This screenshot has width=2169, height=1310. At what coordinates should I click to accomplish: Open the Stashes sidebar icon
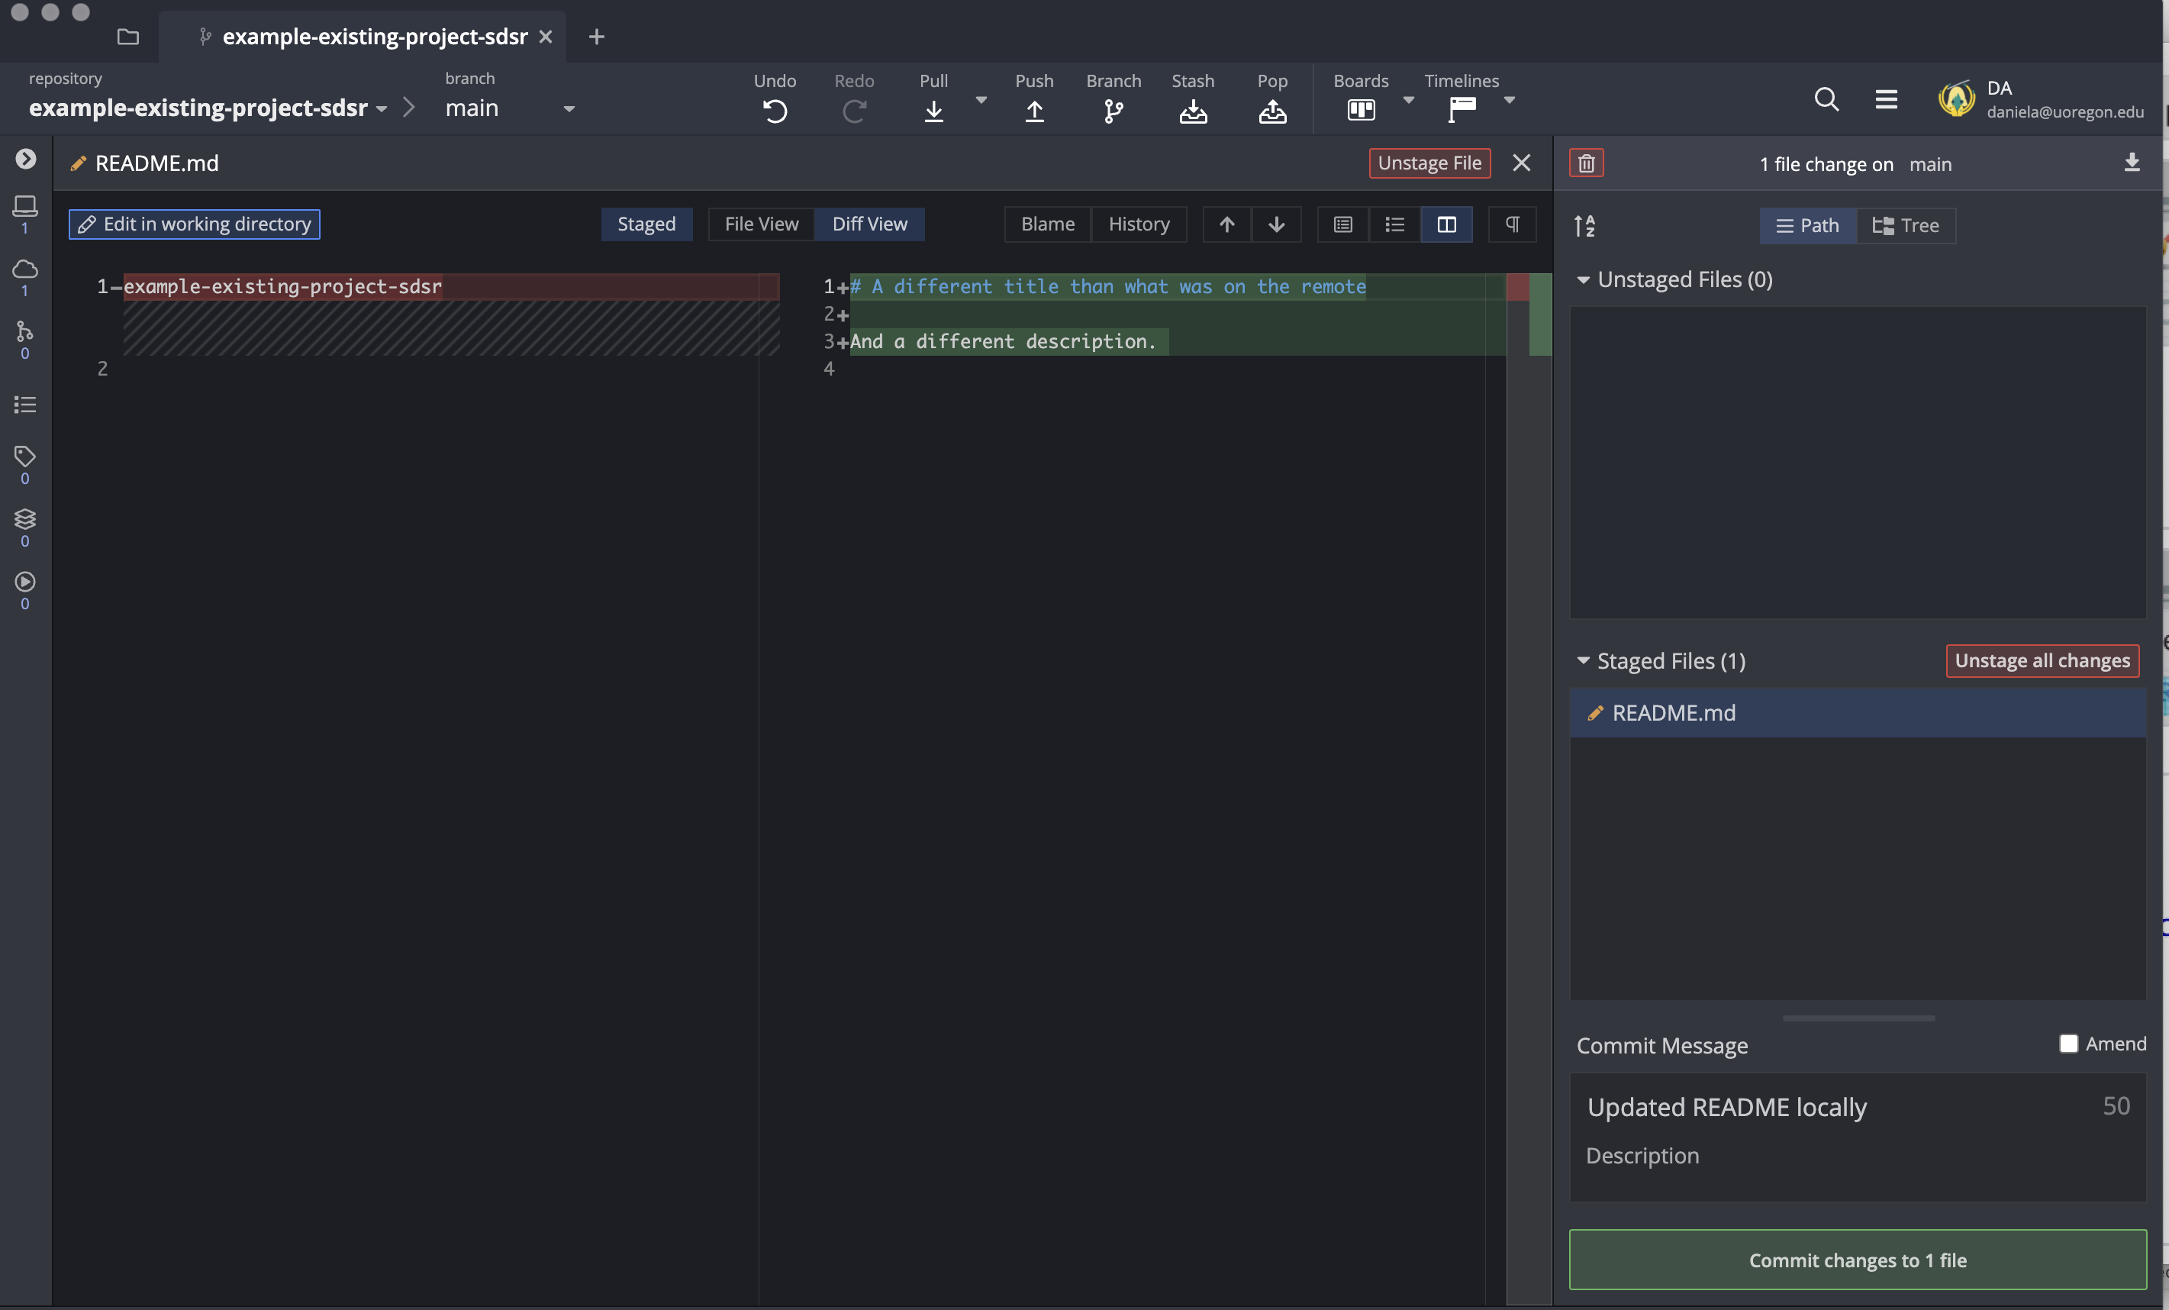(x=24, y=518)
